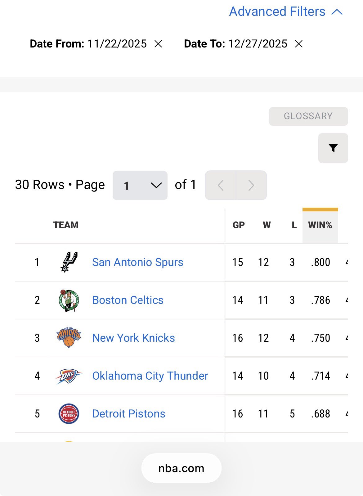Click the New York Knicks logo
This screenshot has height=496, width=363.
click(x=69, y=338)
